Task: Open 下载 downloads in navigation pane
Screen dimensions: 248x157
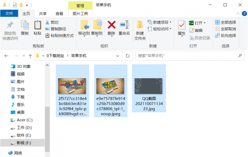Action: pos(18,97)
